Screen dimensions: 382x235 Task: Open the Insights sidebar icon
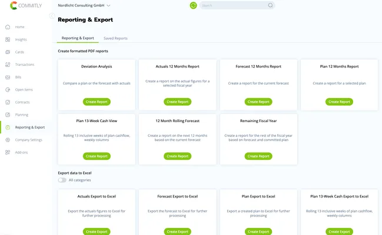tap(8, 39)
